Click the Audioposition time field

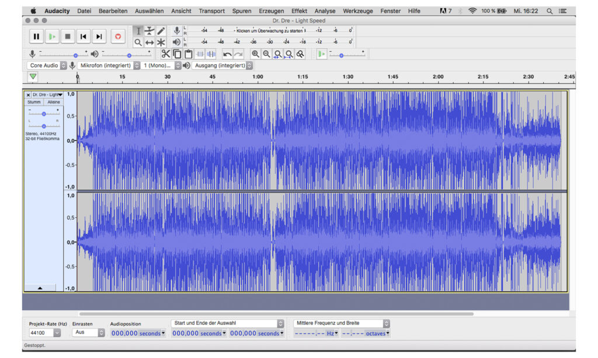(138, 333)
